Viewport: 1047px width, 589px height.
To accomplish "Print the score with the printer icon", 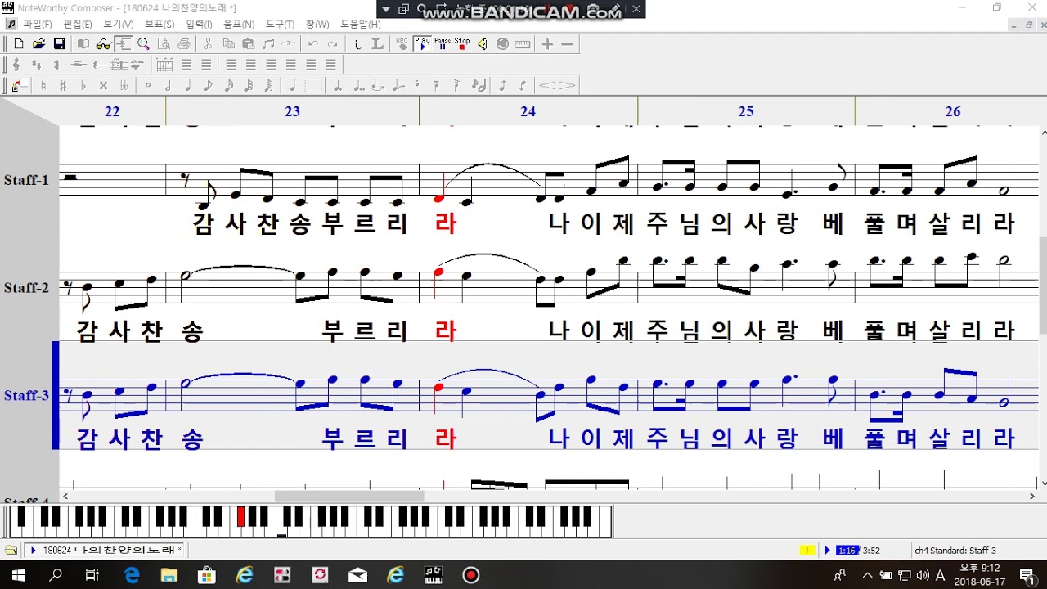I will click(184, 44).
